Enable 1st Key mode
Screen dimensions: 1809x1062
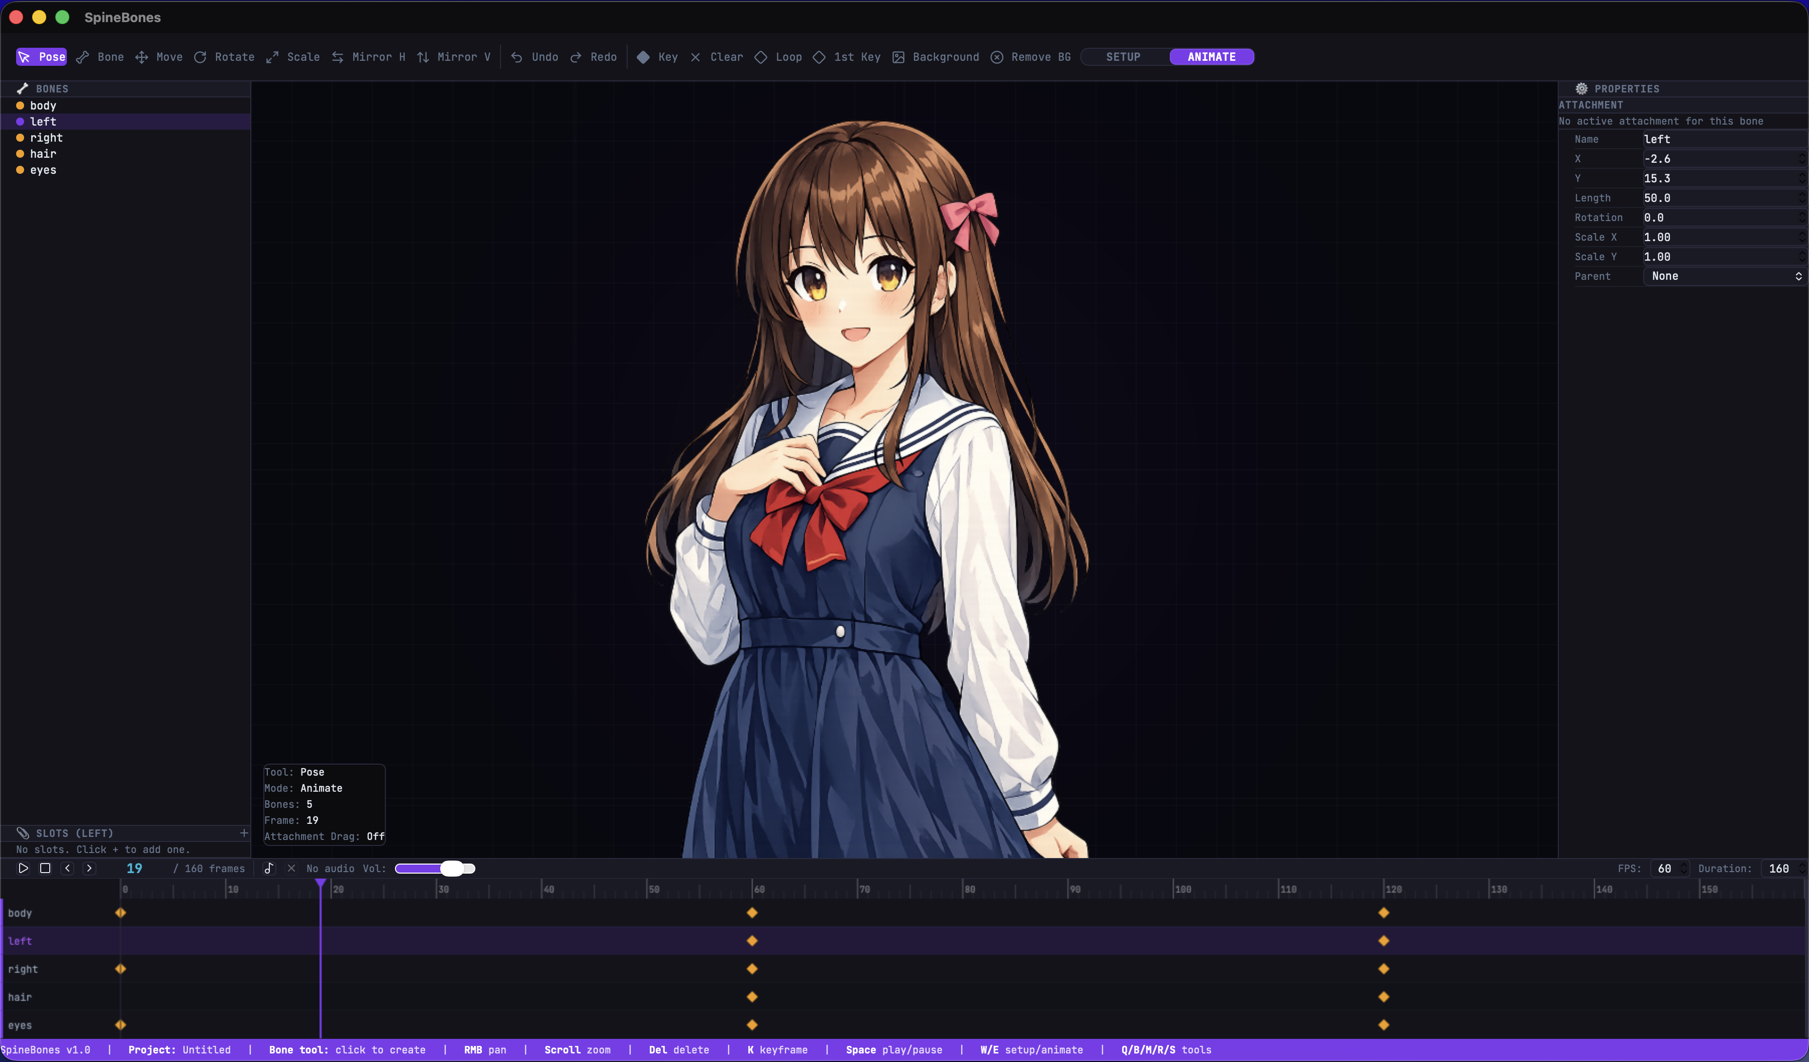click(x=847, y=57)
